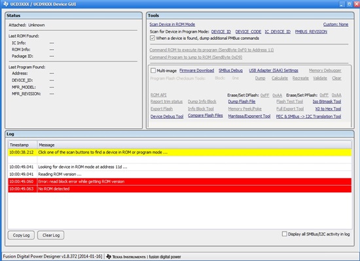Click the Fusion Digital Power Designer version text

[52, 256]
